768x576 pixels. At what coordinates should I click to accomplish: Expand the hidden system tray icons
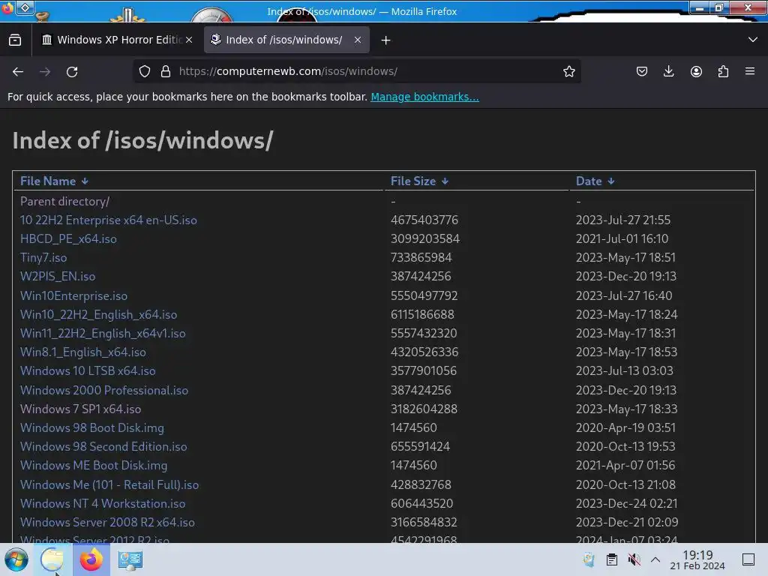point(655,559)
